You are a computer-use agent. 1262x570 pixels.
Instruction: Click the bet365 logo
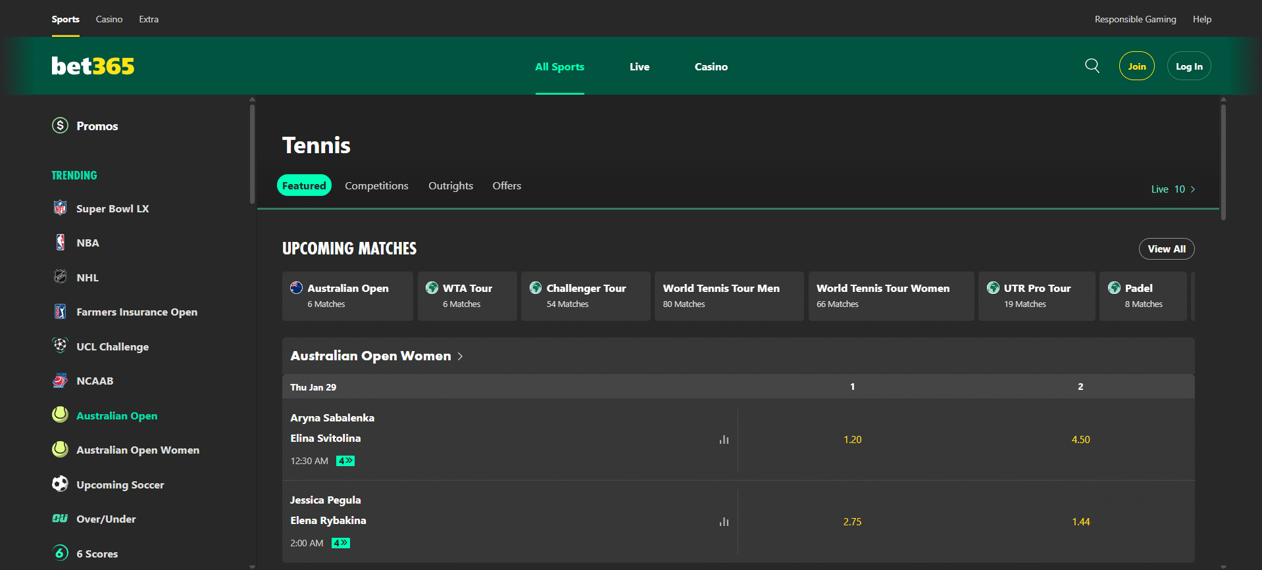click(x=93, y=66)
